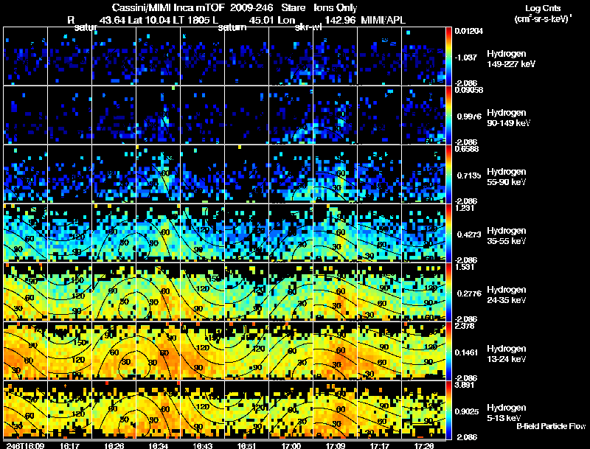Viewport: 590px width, 449px height.
Task: Click the 17:09 time axis label
Action: pyautogui.click(x=336, y=445)
